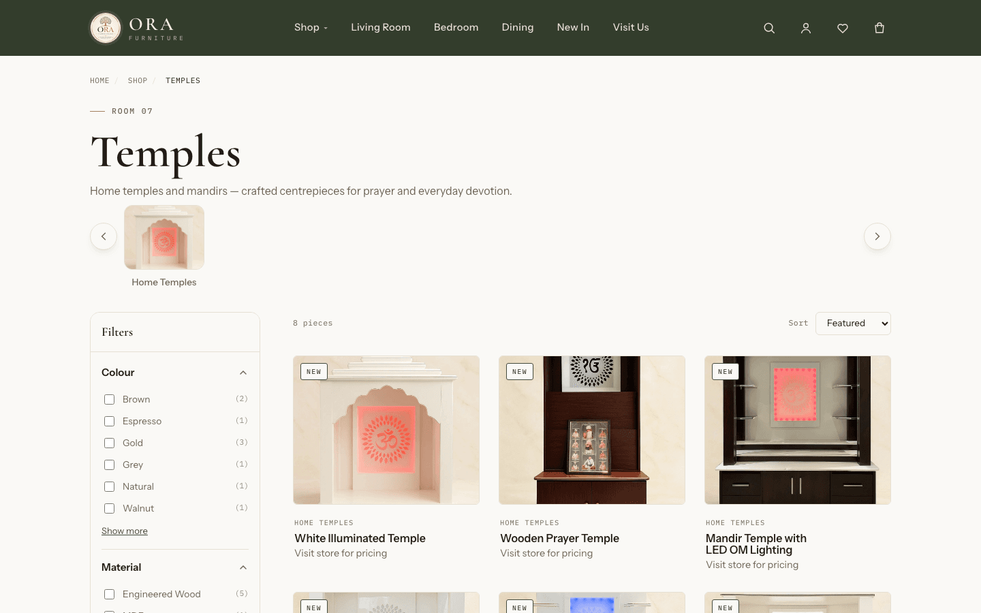The height and width of the screenshot is (613, 981).
Task: Open Mandir Temple with LED OM Lighting title
Action: (x=756, y=544)
